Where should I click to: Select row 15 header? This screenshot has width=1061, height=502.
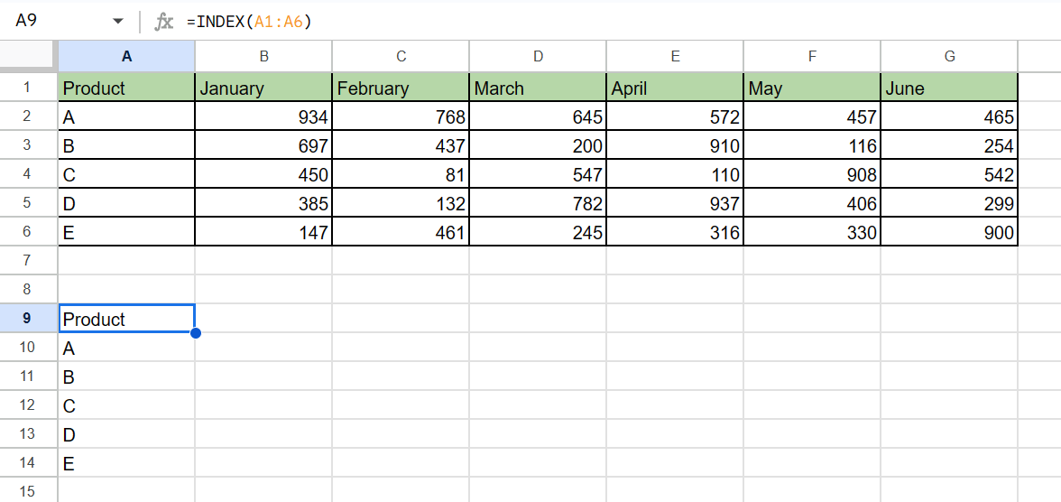click(x=28, y=490)
